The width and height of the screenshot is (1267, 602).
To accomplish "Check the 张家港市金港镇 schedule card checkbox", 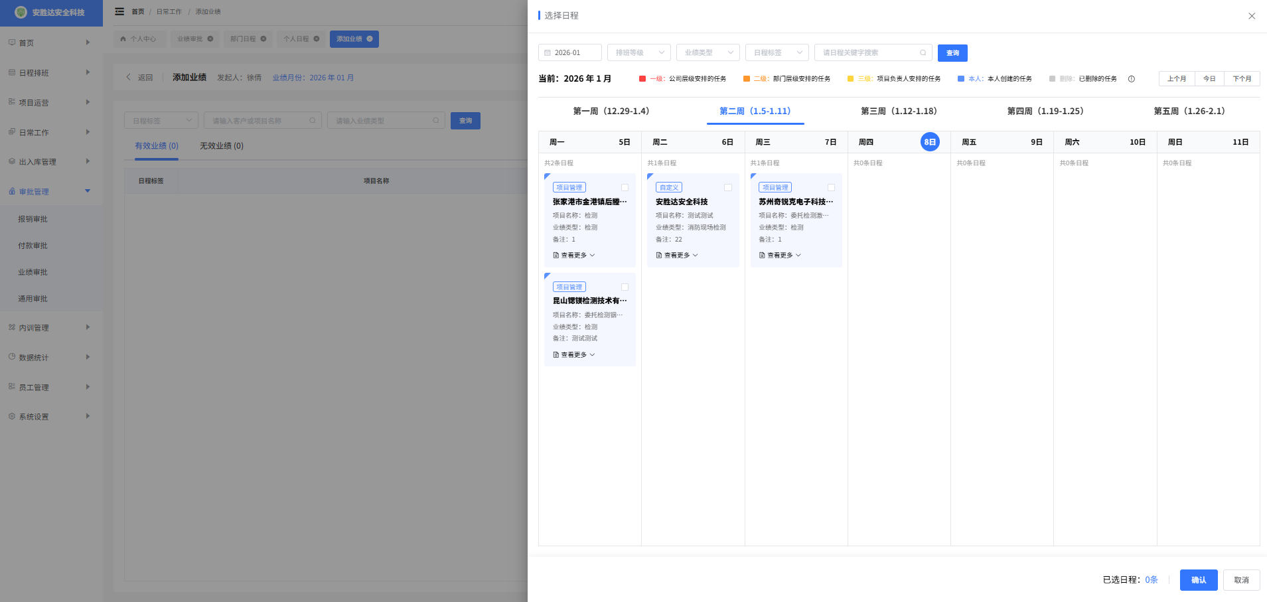I will point(625,188).
